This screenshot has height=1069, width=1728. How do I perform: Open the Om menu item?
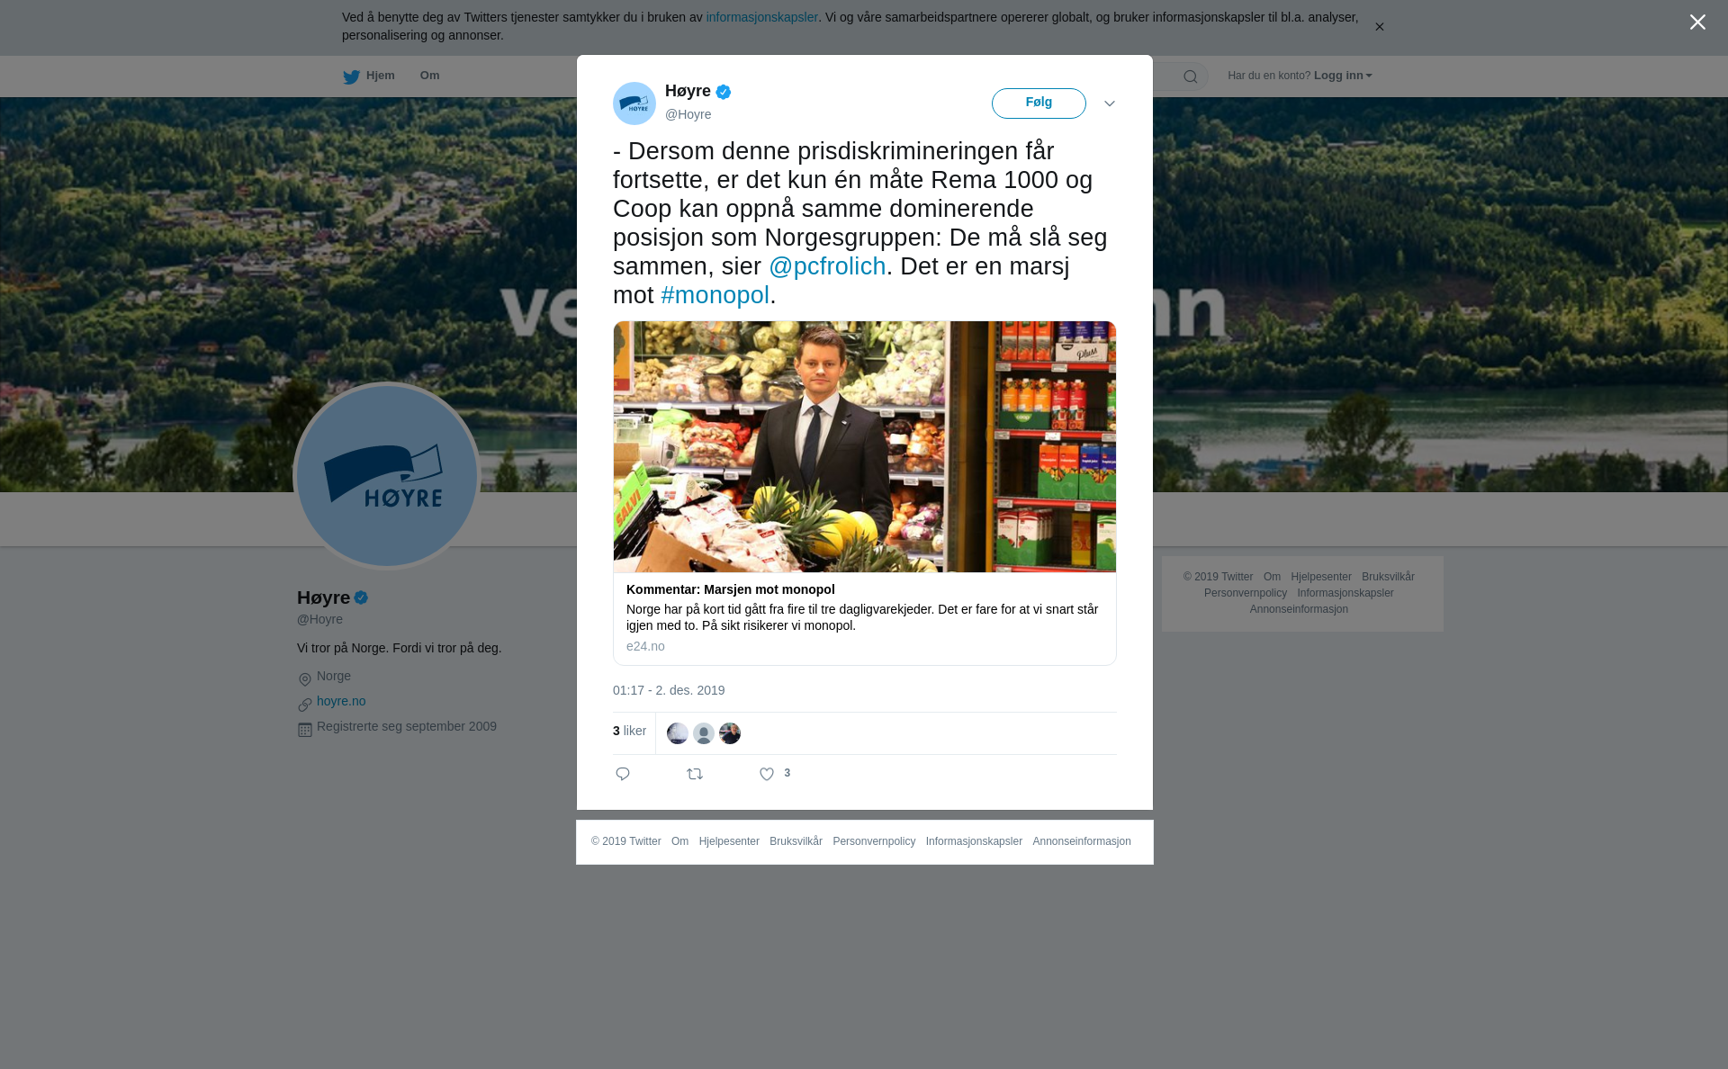point(429,76)
